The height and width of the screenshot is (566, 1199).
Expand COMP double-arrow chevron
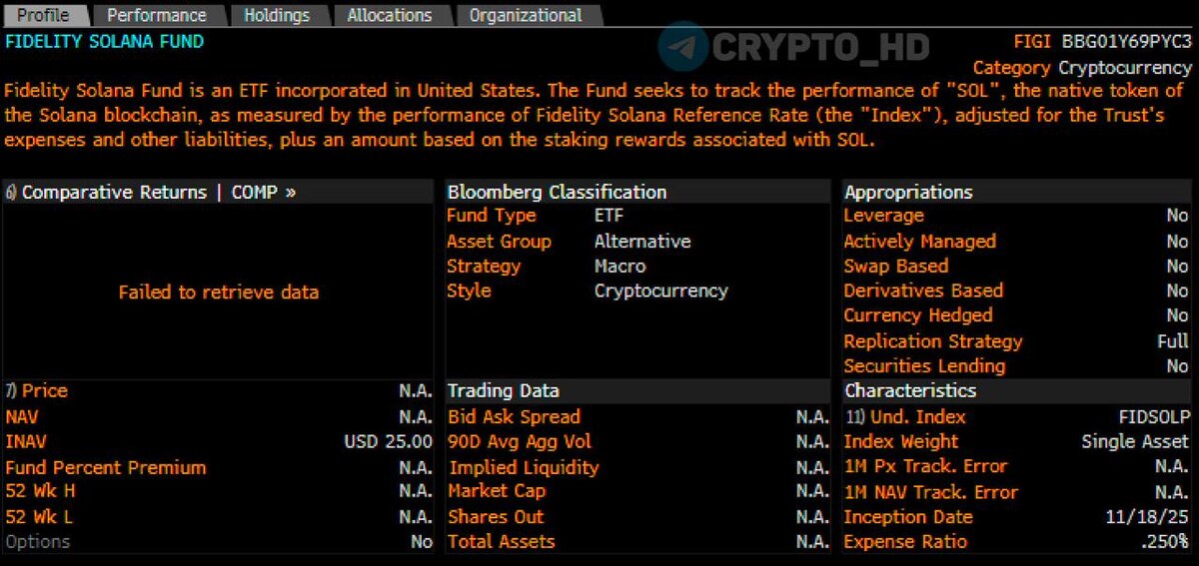[x=291, y=192]
